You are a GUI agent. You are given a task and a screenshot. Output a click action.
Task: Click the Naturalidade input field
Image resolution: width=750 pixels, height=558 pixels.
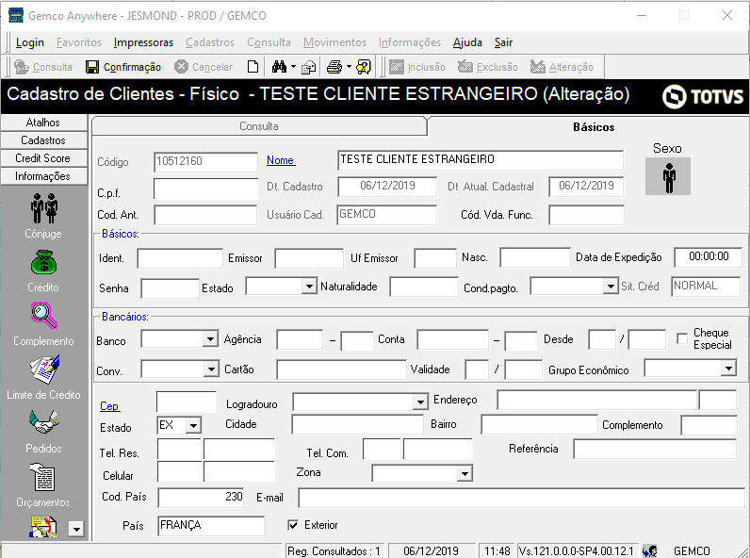click(424, 287)
